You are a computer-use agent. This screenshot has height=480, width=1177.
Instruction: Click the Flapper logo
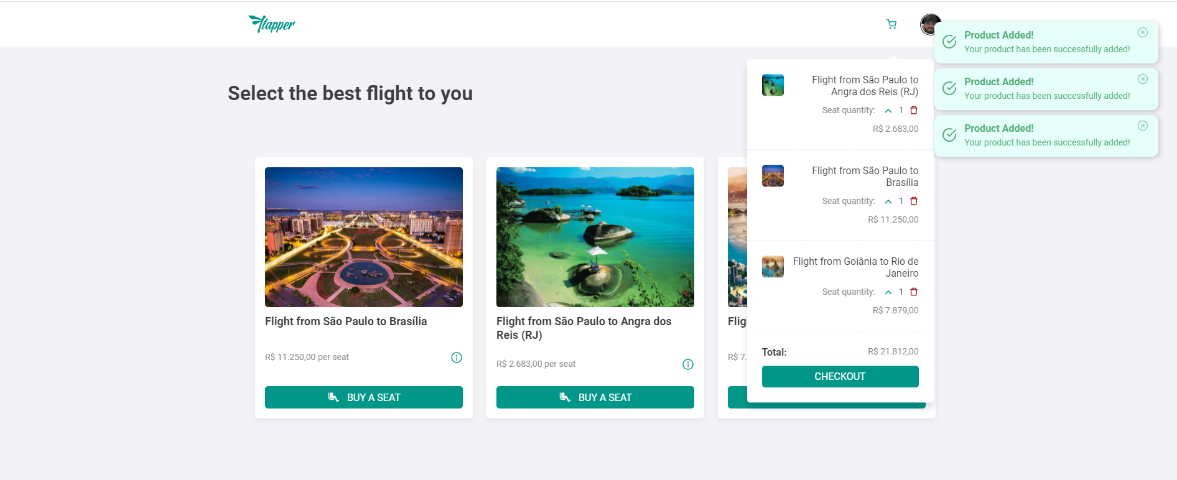coord(272,24)
